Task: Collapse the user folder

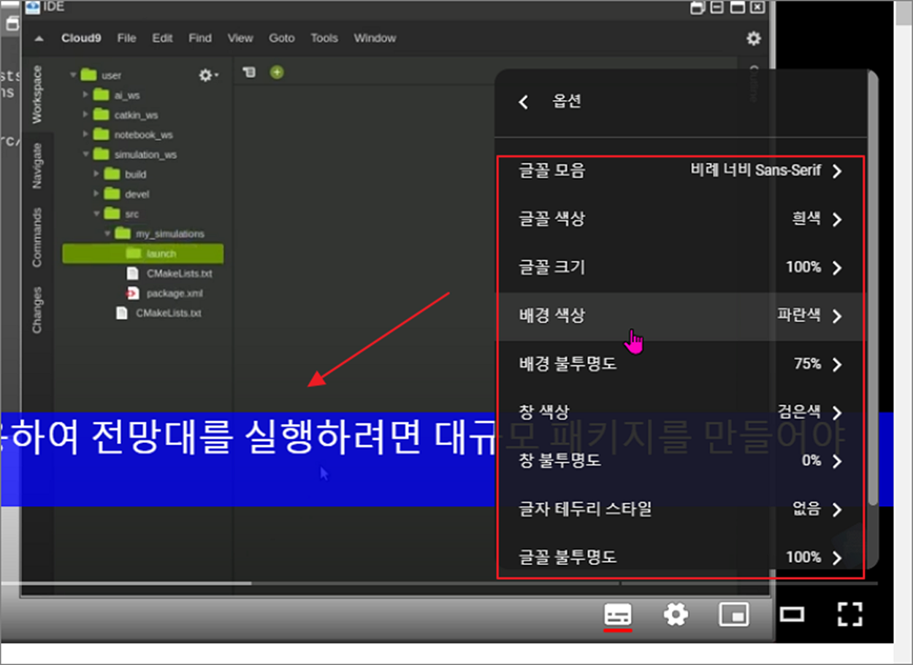Action: click(73, 75)
